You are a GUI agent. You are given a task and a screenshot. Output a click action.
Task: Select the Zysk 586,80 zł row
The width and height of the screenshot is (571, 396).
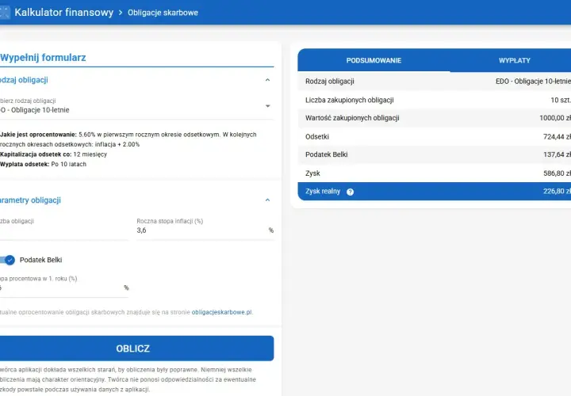click(x=435, y=173)
